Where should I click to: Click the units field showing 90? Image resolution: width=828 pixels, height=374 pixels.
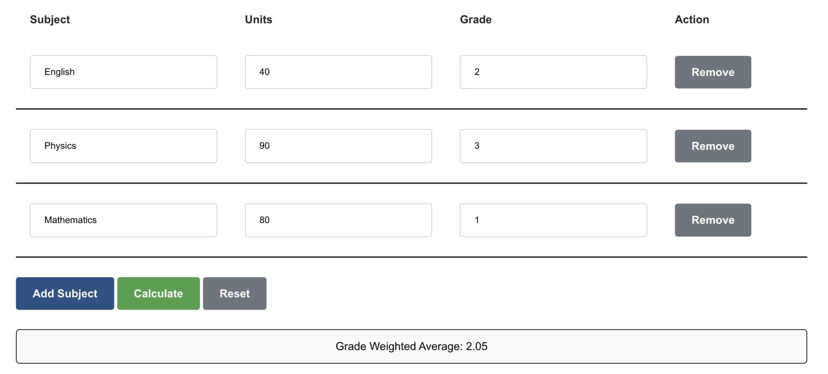pos(338,146)
